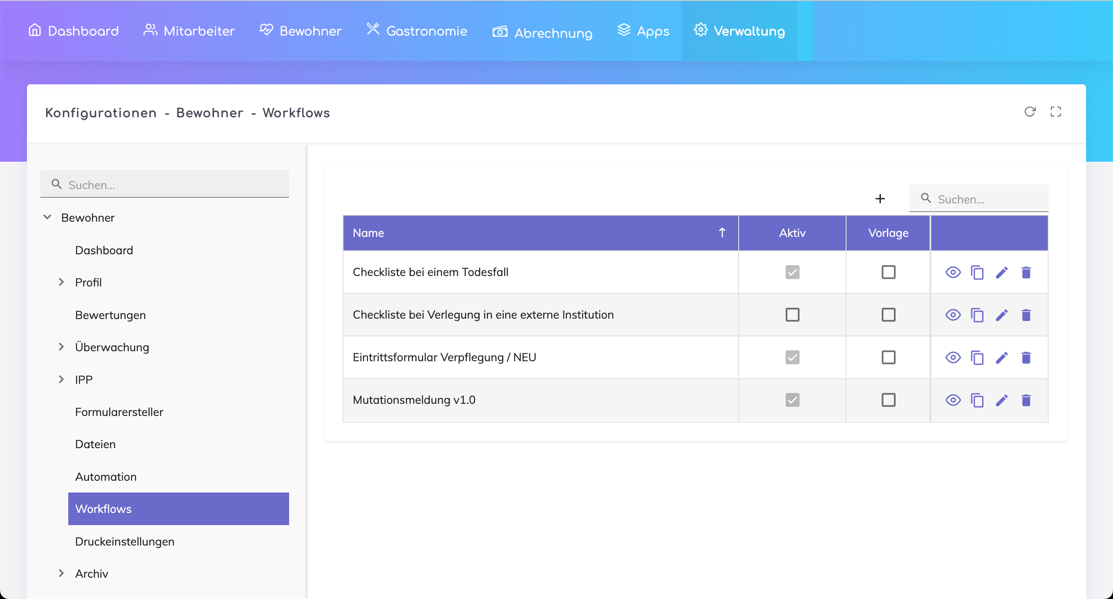Click the fullscreen icon in the panel header

[1056, 112]
